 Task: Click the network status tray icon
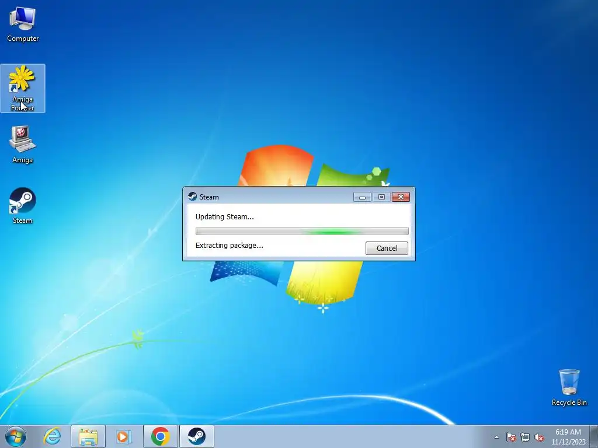tap(525, 437)
